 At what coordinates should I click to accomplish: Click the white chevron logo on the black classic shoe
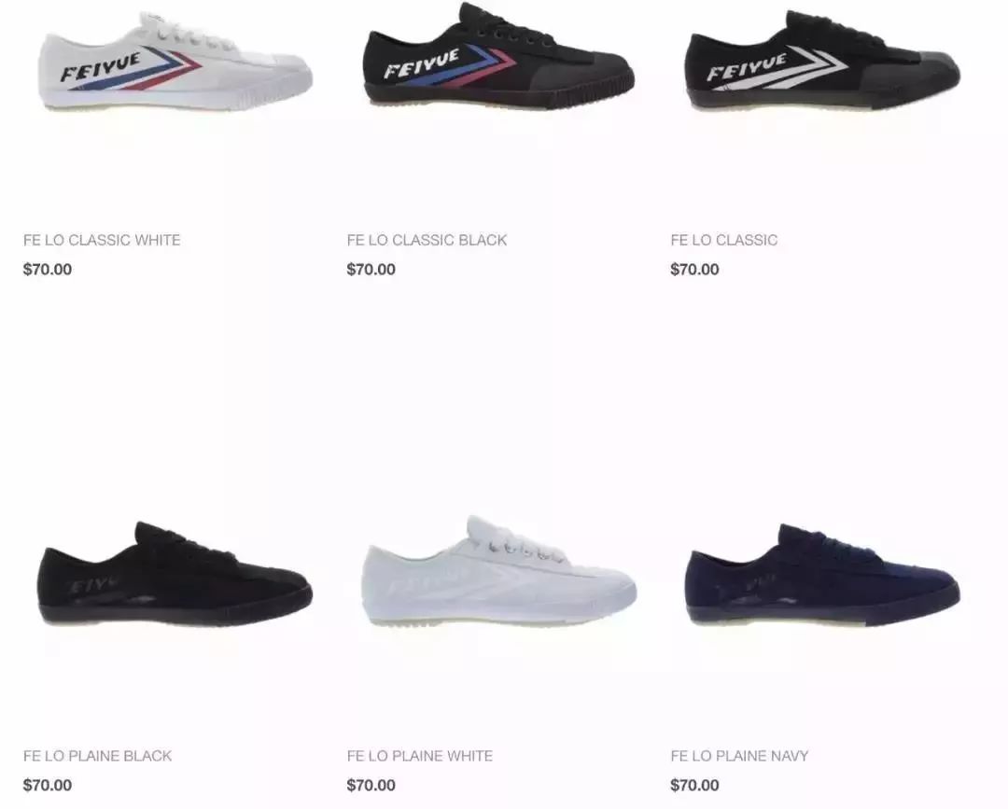[813, 67]
